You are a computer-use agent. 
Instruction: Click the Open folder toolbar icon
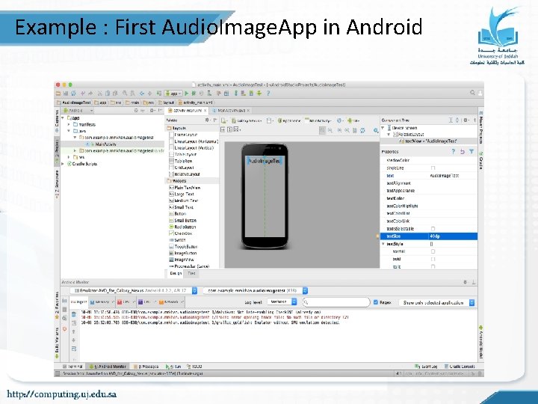[58, 93]
